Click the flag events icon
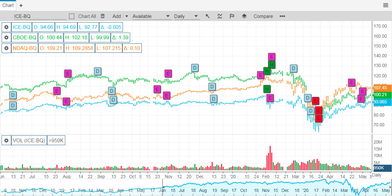The image size is (392, 196). click(232, 16)
